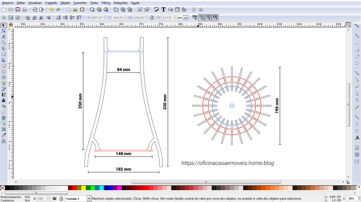Open the Camada 1 layer dropdown
This screenshot has width=361, height=202.
[89, 198]
